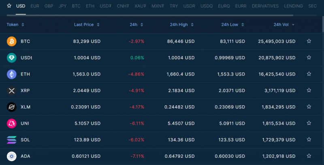Click the Bitcoin coin icon in BTC row
The image size is (324, 165).
12,42
